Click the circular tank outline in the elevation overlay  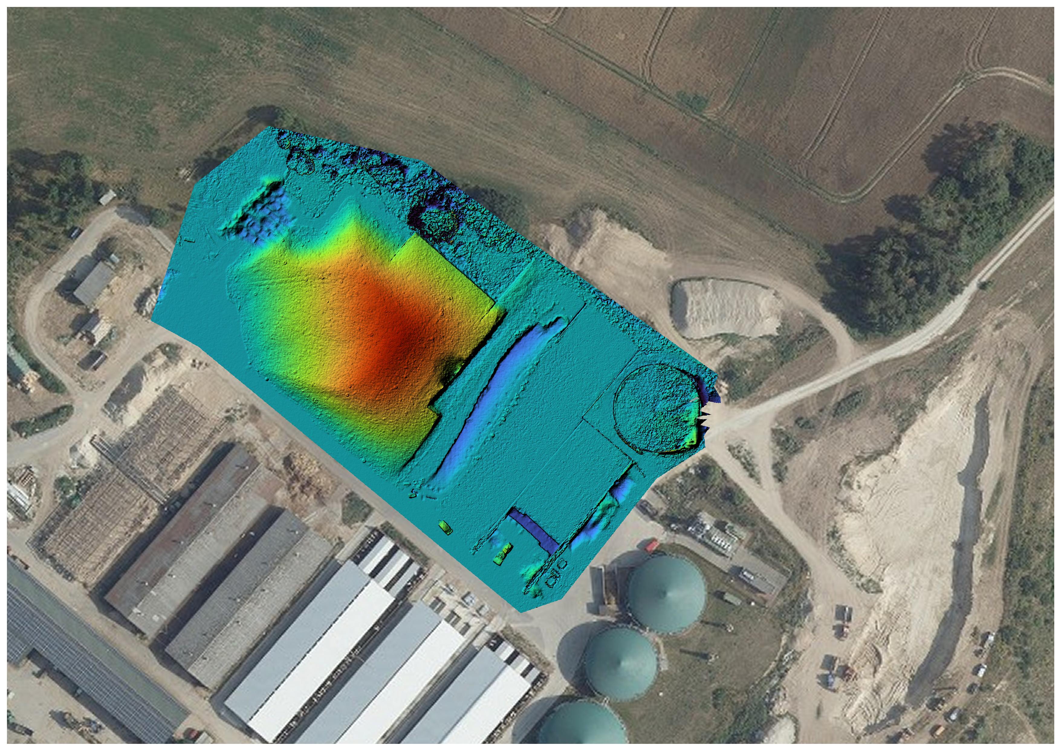[656, 408]
